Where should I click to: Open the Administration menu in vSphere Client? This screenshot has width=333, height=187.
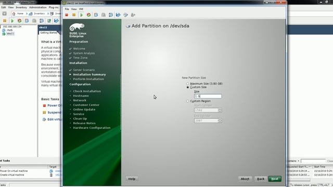(x=38, y=7)
